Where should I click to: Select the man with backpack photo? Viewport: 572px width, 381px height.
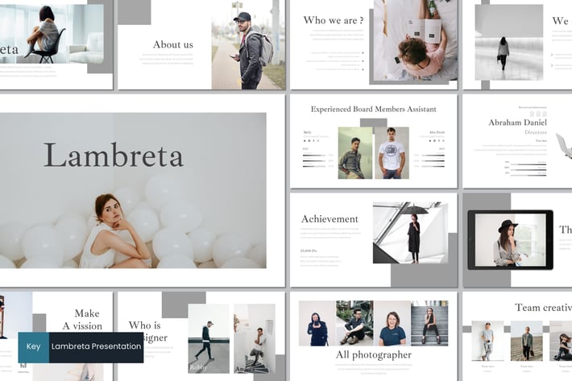tap(248, 44)
